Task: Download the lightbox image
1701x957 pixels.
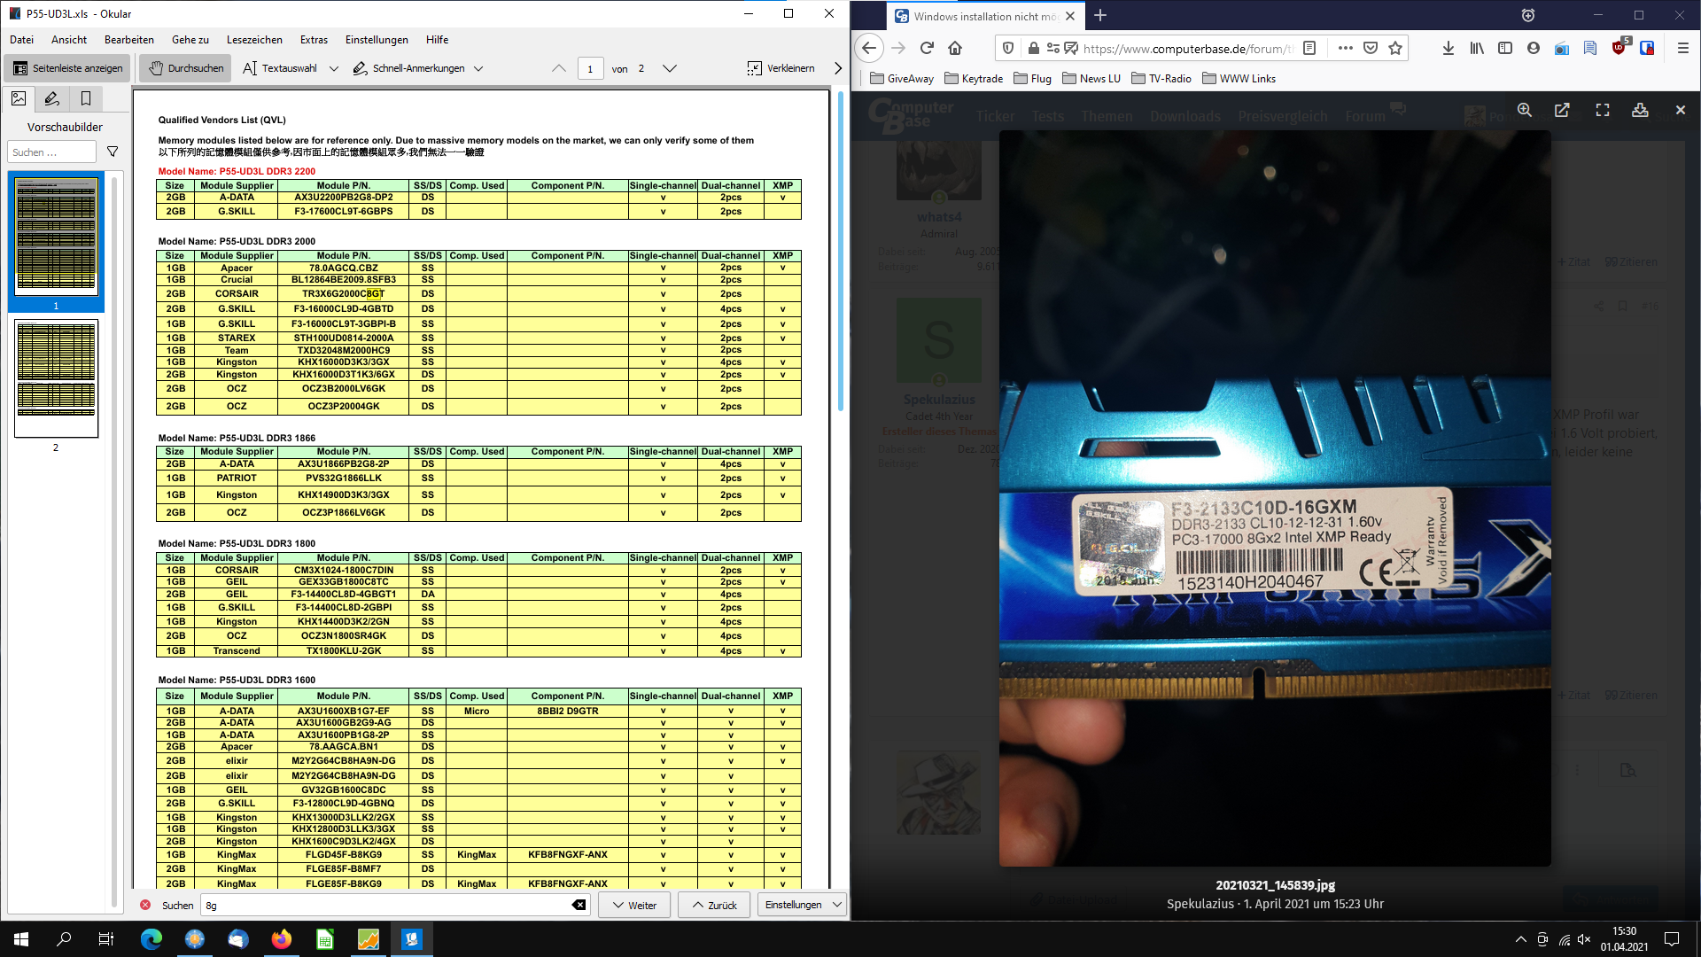Action: click(1640, 110)
